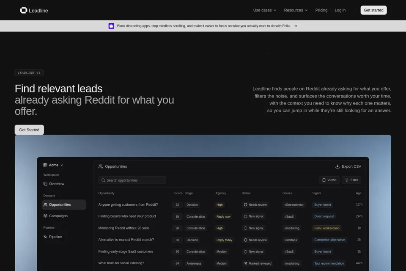The image size is (406, 271).
Task: Click the Awareness stage tag
Action: click(194, 263)
